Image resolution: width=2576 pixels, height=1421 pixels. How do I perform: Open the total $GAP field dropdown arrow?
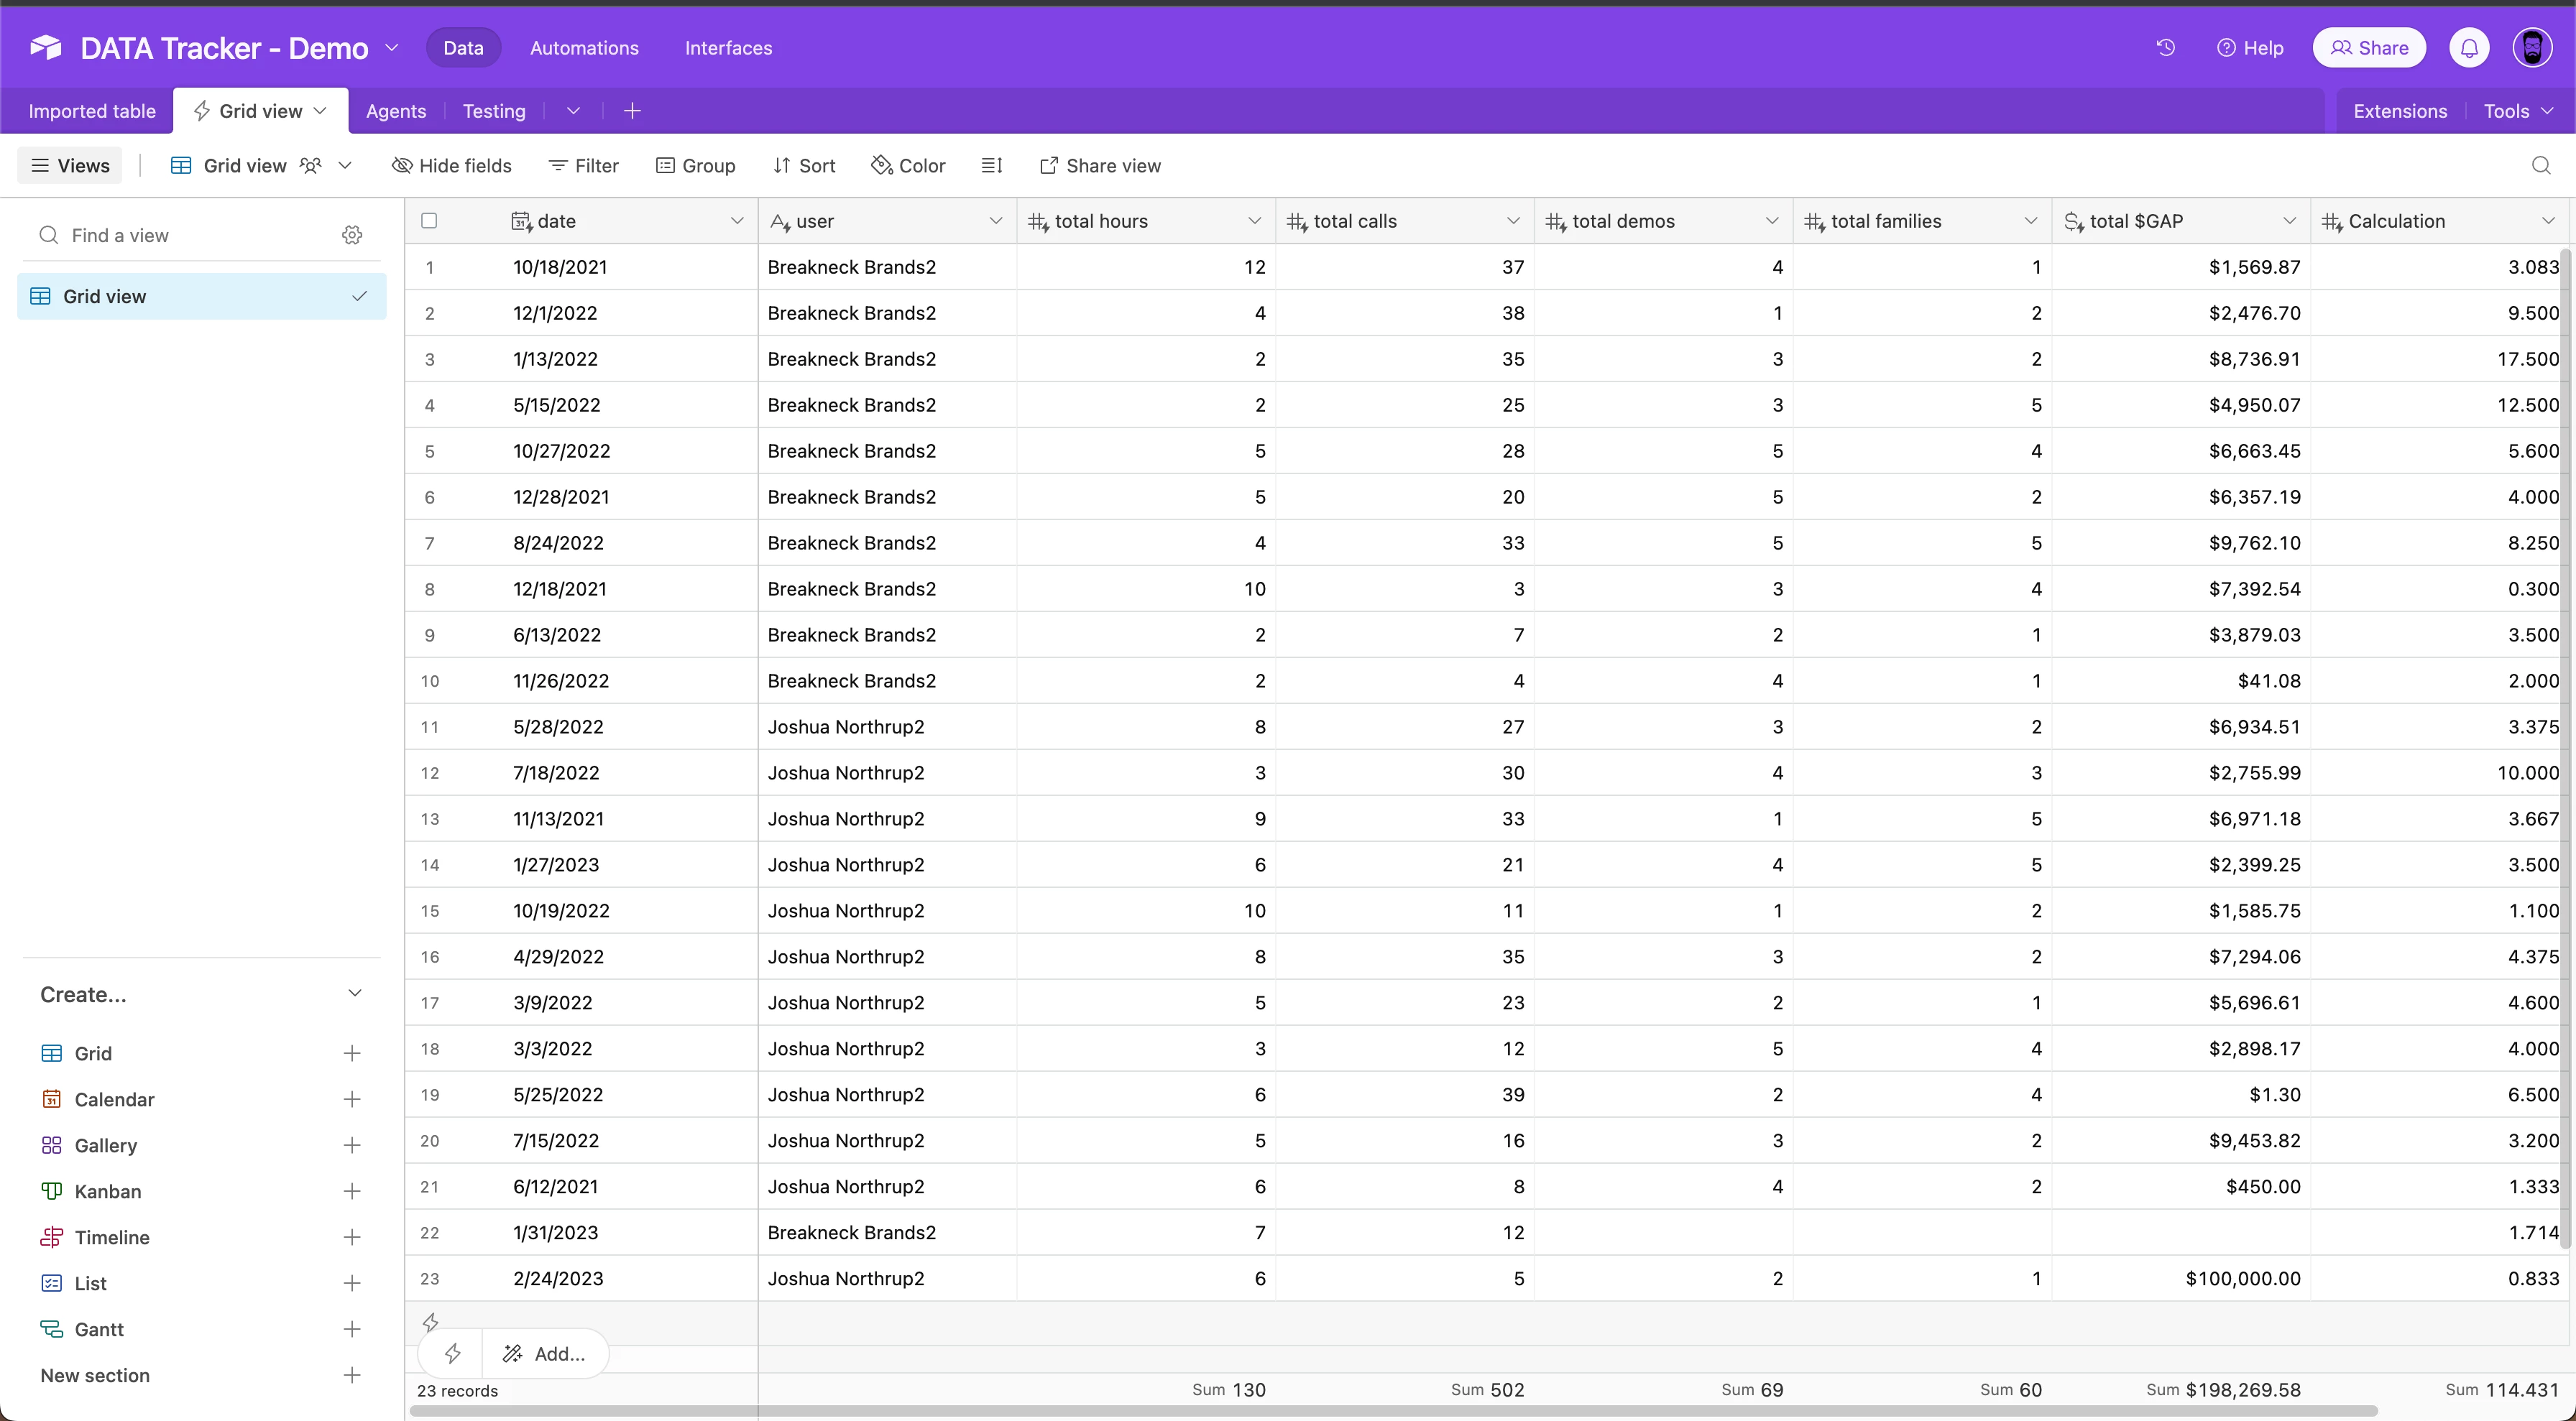pos(2289,221)
